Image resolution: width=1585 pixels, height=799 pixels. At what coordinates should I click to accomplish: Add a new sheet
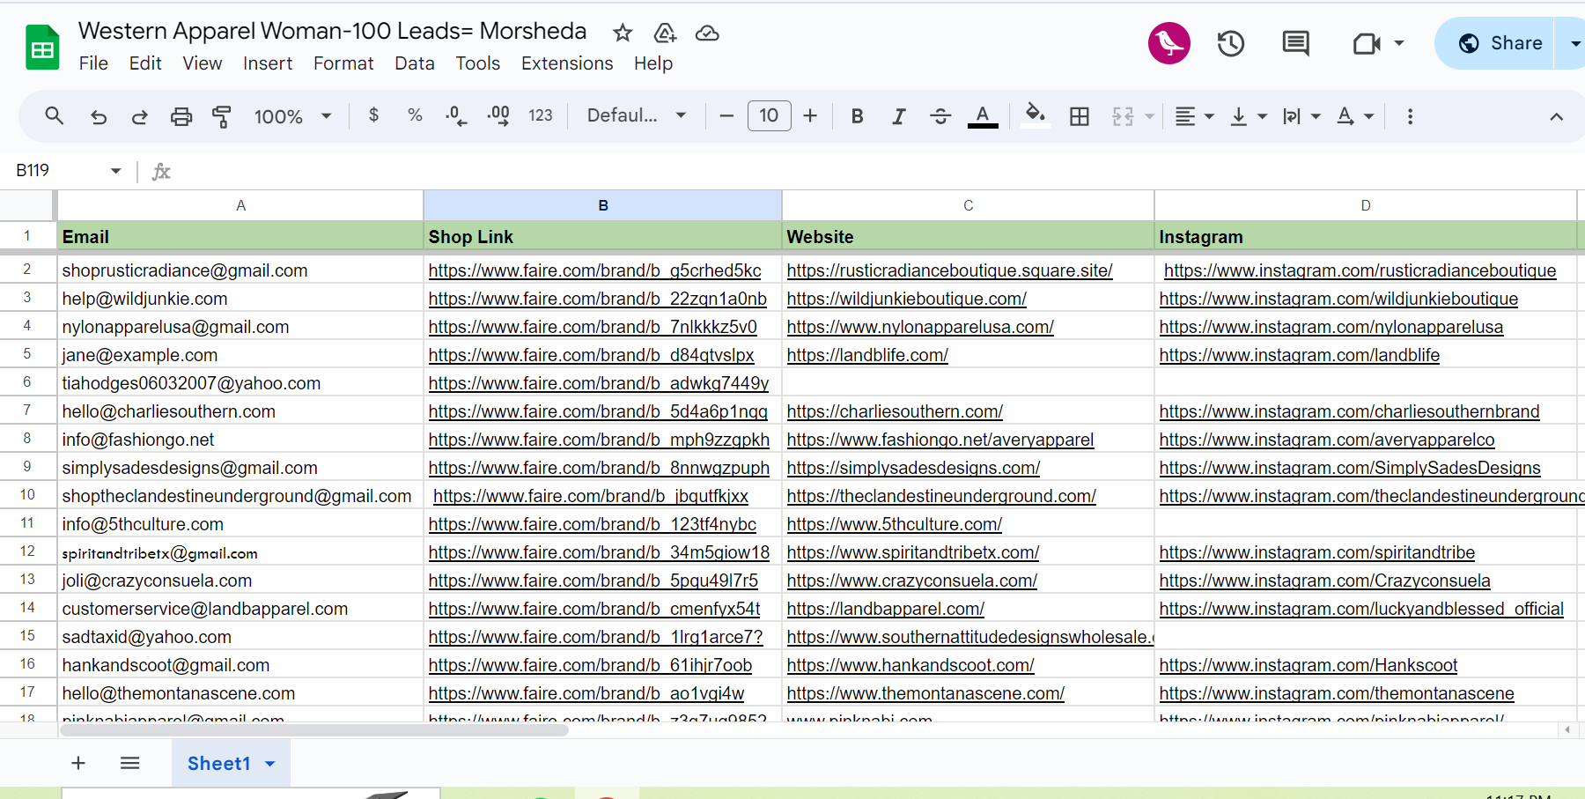click(78, 763)
